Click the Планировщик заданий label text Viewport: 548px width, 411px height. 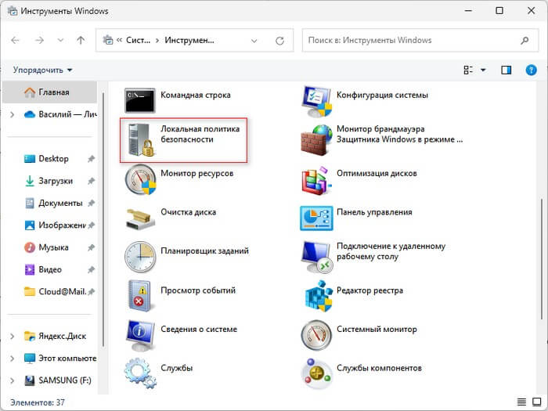tap(204, 251)
